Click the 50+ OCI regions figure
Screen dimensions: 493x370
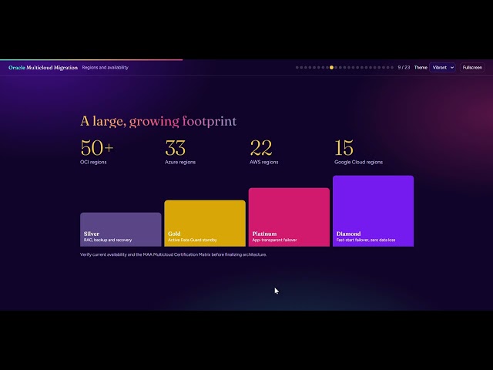click(97, 152)
